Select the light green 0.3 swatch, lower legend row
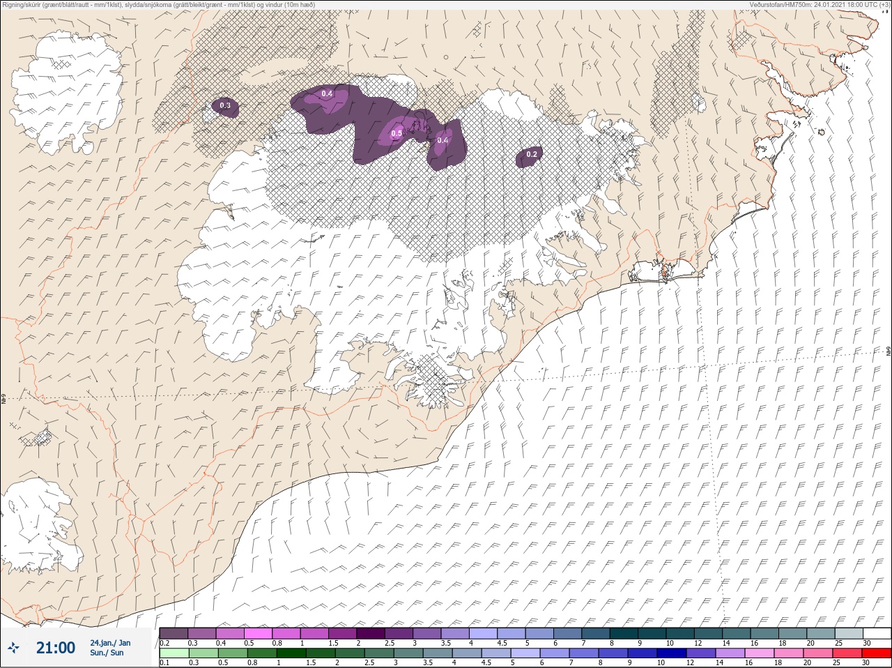Viewport: 892px width, 668px height. 203,653
